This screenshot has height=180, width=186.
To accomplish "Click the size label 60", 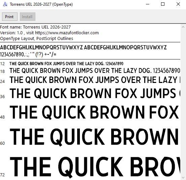I will 2,143.
